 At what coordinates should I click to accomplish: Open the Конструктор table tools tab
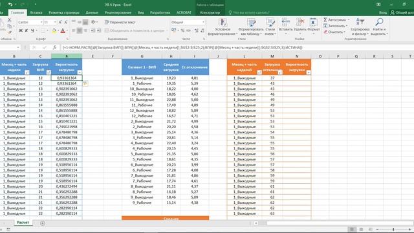[x=210, y=12]
